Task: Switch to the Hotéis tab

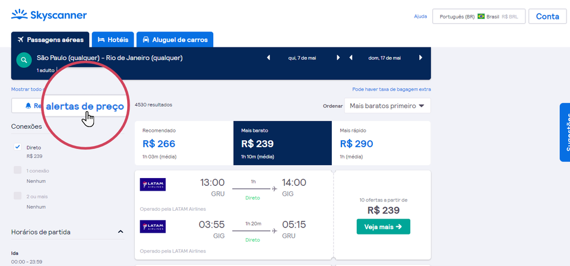Action: 113,40
